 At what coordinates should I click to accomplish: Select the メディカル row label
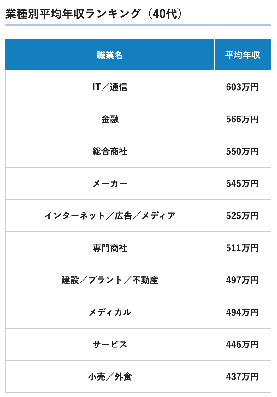click(109, 312)
